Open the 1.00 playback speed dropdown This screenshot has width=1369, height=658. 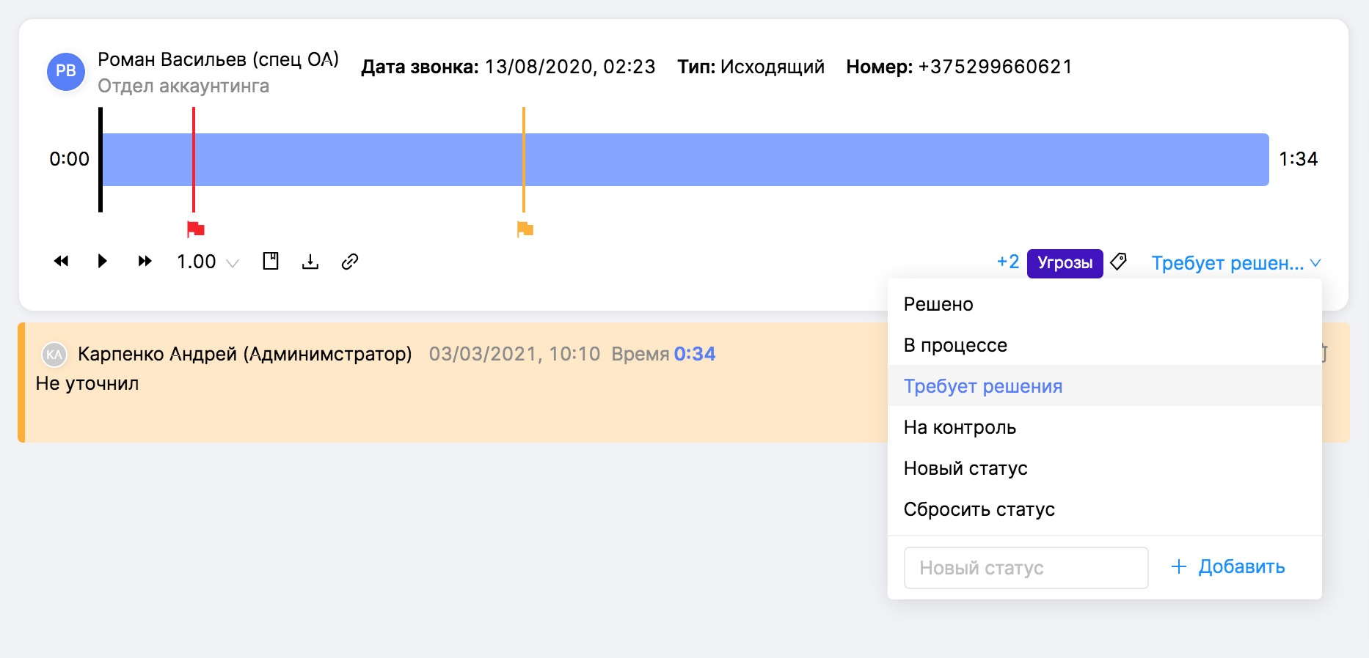(x=208, y=262)
